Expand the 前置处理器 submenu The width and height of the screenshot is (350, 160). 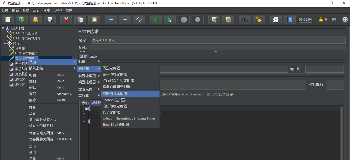tap(89, 76)
